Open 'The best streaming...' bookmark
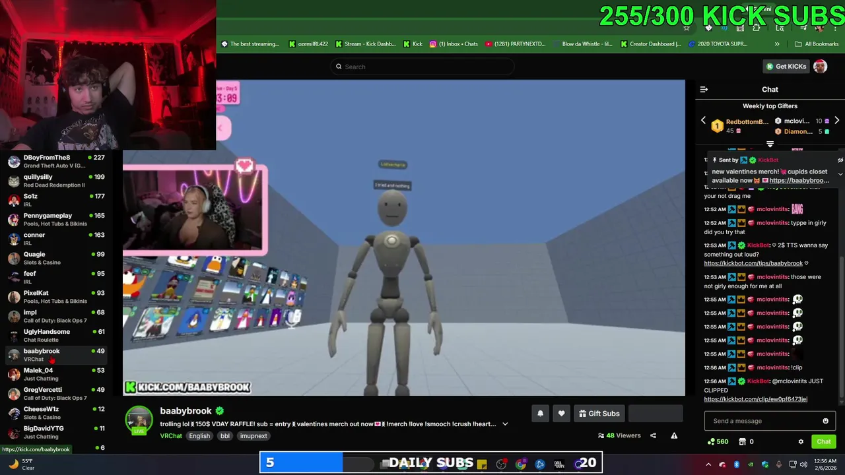This screenshot has width=845, height=475. pos(250,44)
